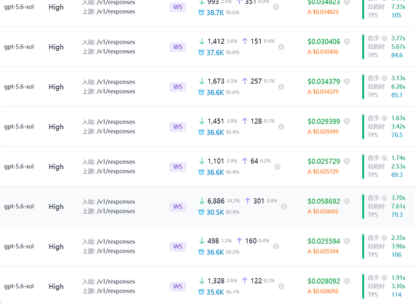The image size is (415, 303).
Task: Click total time 2.53s
Action: (x=398, y=166)
